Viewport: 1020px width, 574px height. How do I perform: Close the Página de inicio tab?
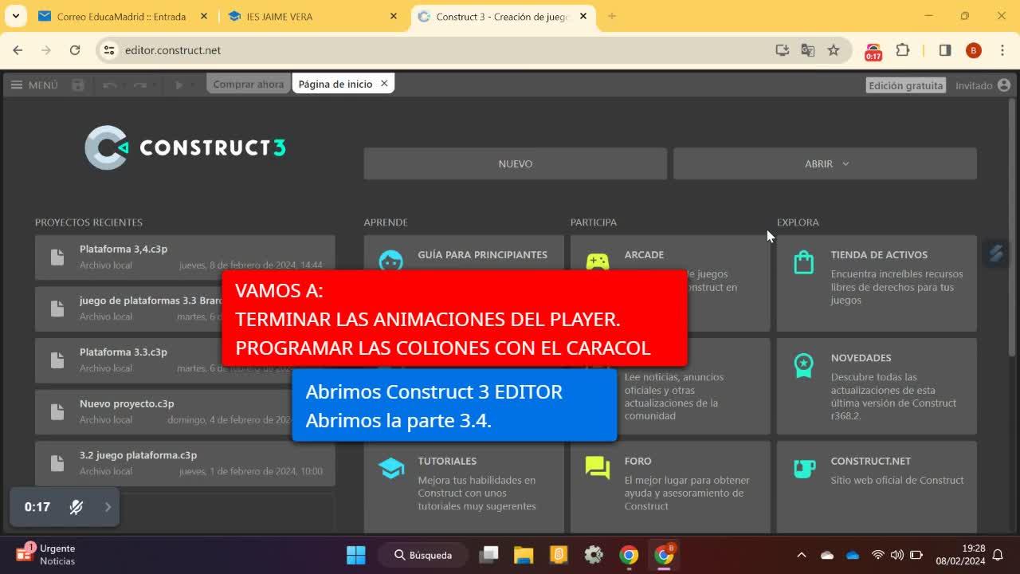(384, 84)
